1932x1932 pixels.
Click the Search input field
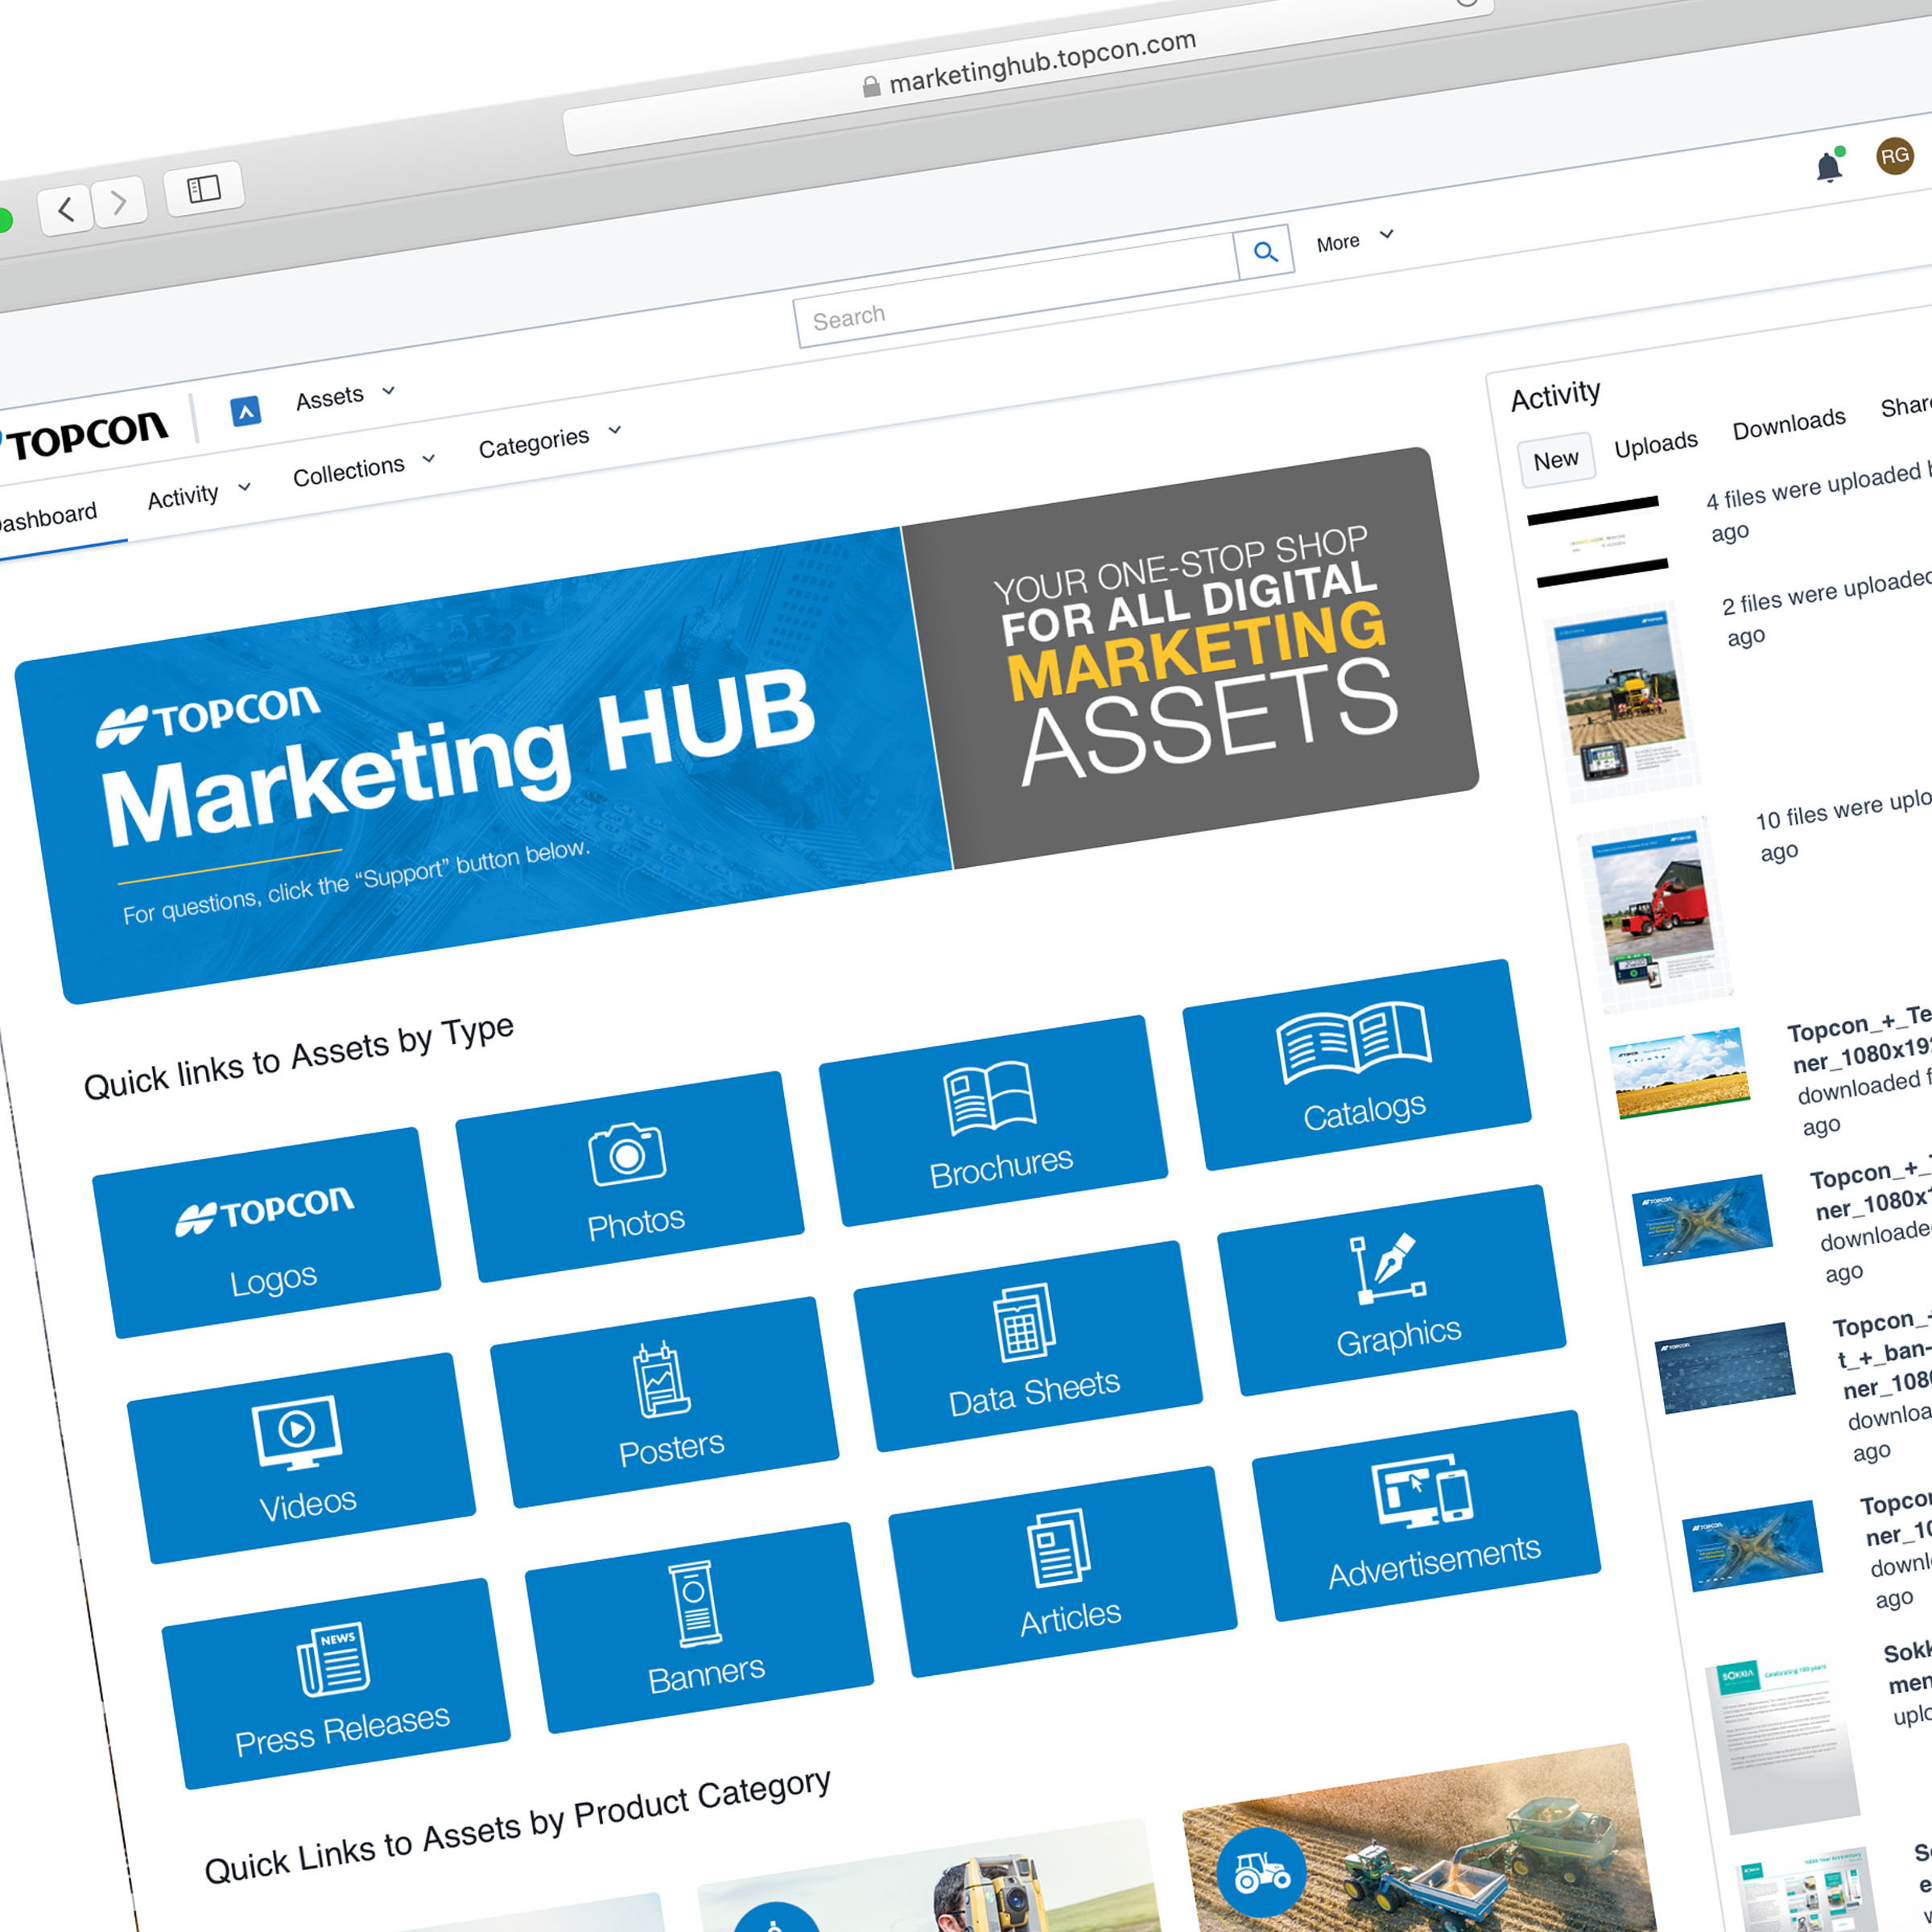[1016, 292]
